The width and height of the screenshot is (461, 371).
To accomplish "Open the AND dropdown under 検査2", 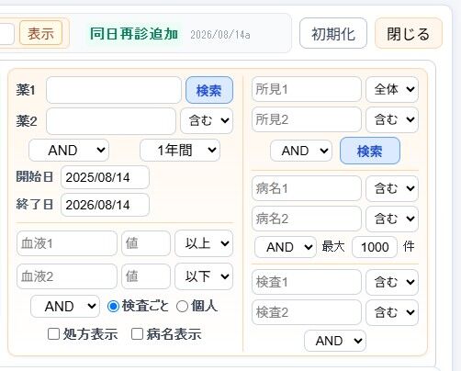I will [335, 341].
